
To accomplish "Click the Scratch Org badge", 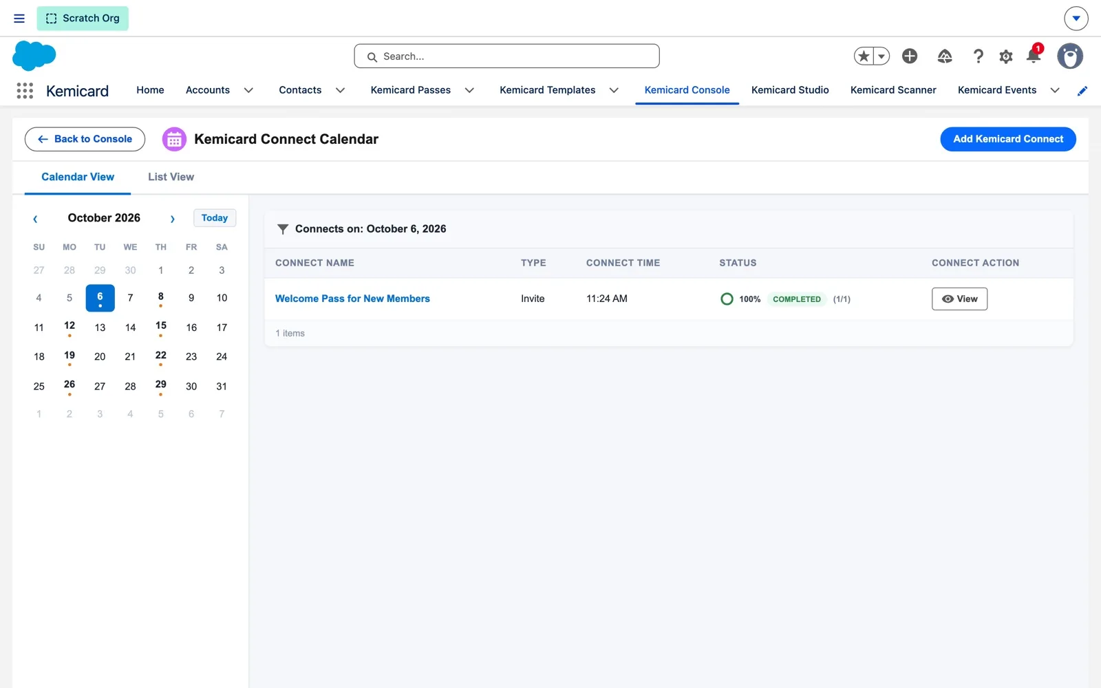I will (83, 19).
